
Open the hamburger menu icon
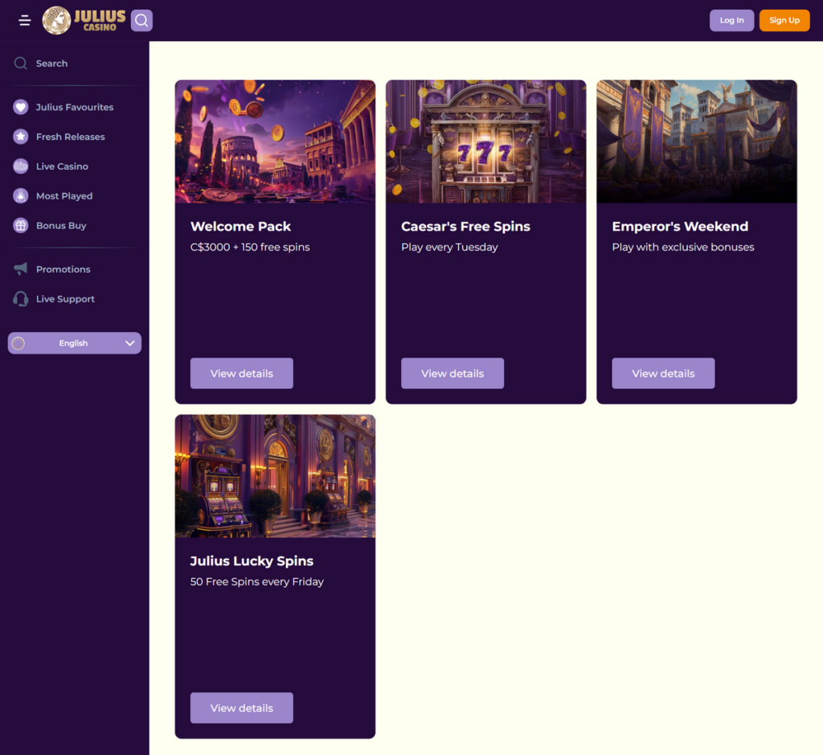point(25,20)
